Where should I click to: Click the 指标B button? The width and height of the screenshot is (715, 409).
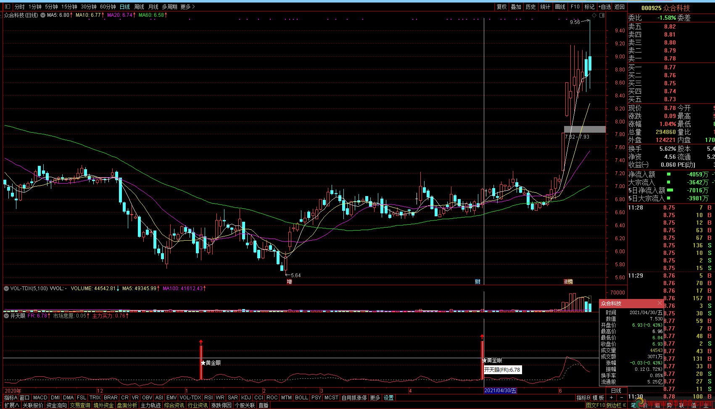click(583, 398)
